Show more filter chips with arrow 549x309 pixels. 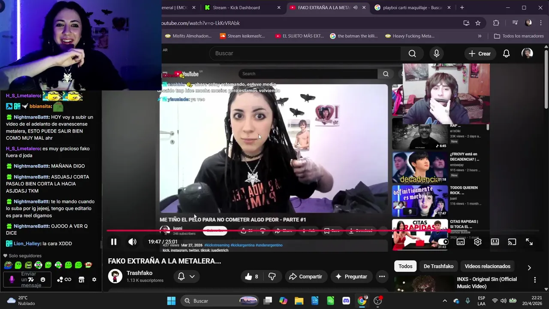tap(529, 267)
